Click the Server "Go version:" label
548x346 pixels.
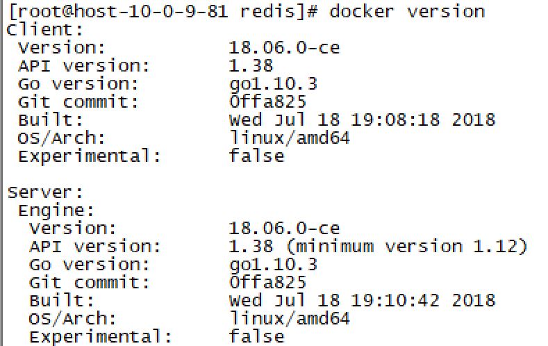(90, 265)
